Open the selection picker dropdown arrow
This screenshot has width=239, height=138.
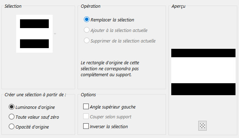tap(55, 34)
